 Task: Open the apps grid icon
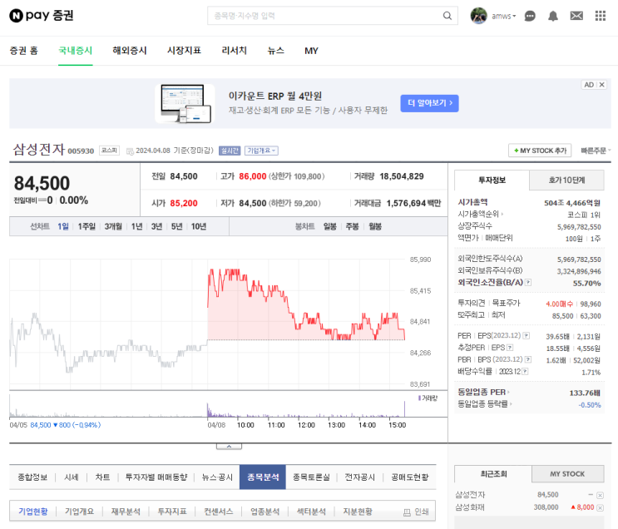[x=600, y=16]
